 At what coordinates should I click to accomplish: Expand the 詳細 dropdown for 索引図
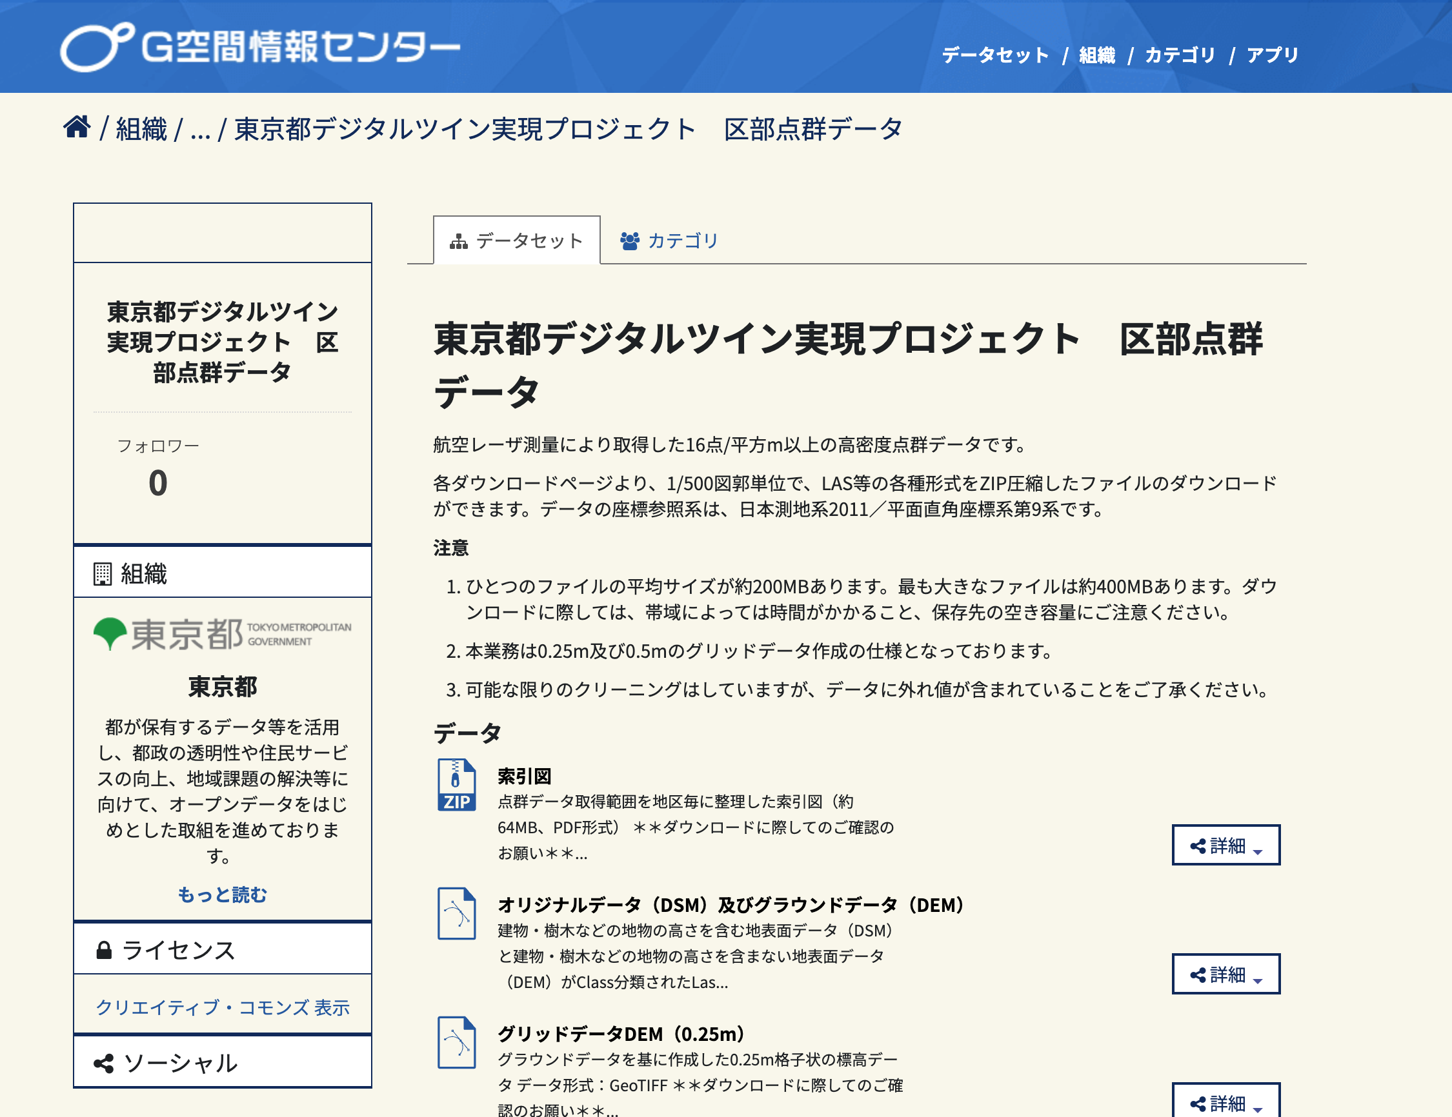coord(1225,845)
